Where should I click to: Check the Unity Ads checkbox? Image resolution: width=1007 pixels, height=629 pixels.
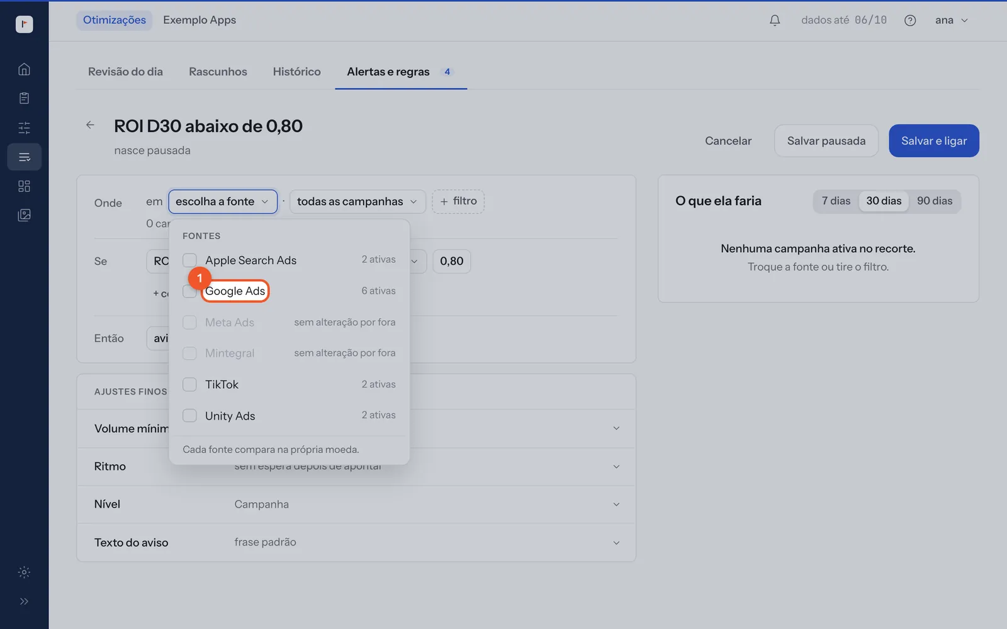[x=189, y=416]
